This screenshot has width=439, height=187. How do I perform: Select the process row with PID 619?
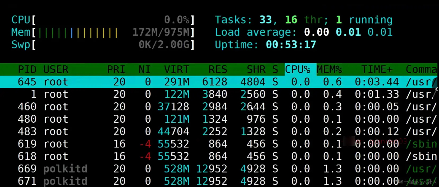coord(219,144)
